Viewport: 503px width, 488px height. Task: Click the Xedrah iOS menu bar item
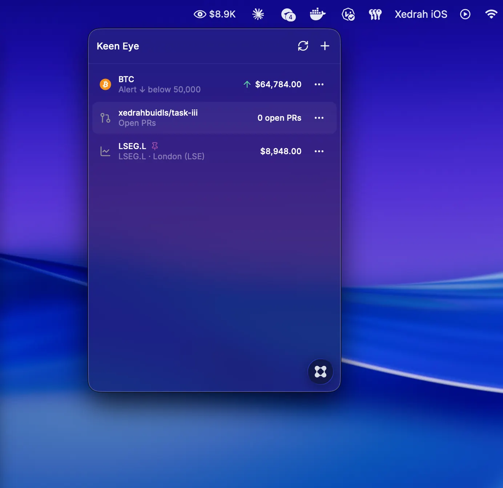[421, 14]
